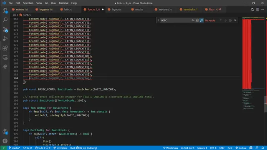Click the feedback smiley icon in status bar

pos(251,148)
